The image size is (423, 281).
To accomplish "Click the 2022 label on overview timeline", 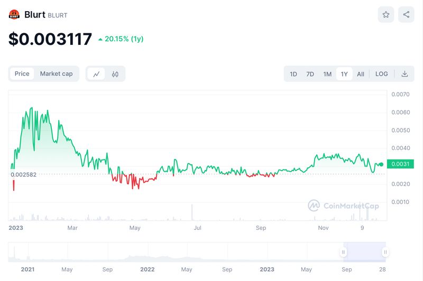I will (147, 269).
